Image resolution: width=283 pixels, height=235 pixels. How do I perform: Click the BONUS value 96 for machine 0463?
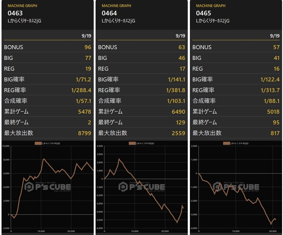(88, 47)
